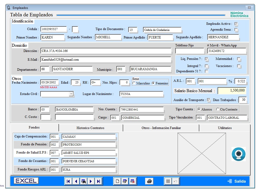Click the Segundo Nombre field containing MICHELL
Viewport: 259px width, 191px height.
(x=108, y=37)
